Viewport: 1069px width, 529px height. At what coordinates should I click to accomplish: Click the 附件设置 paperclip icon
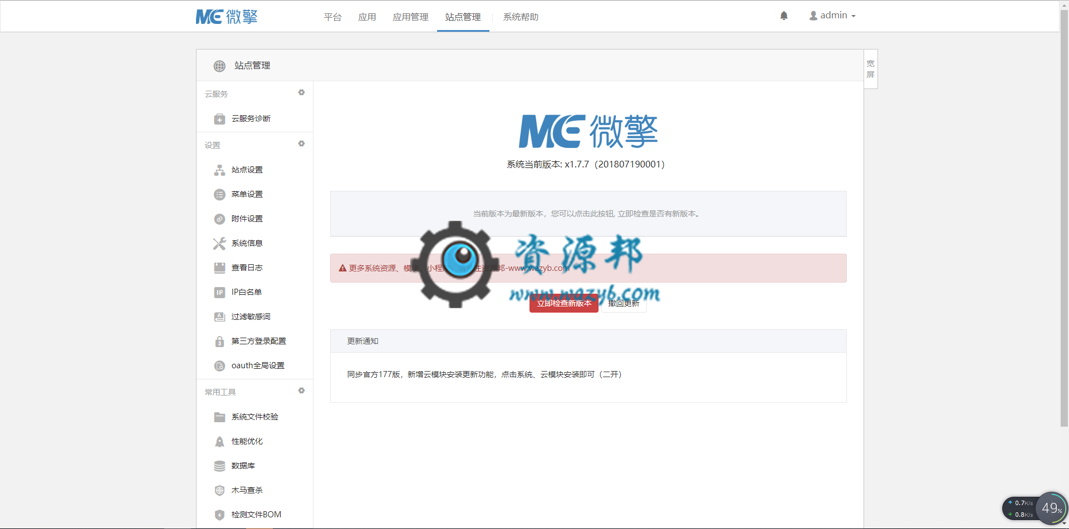click(x=219, y=219)
